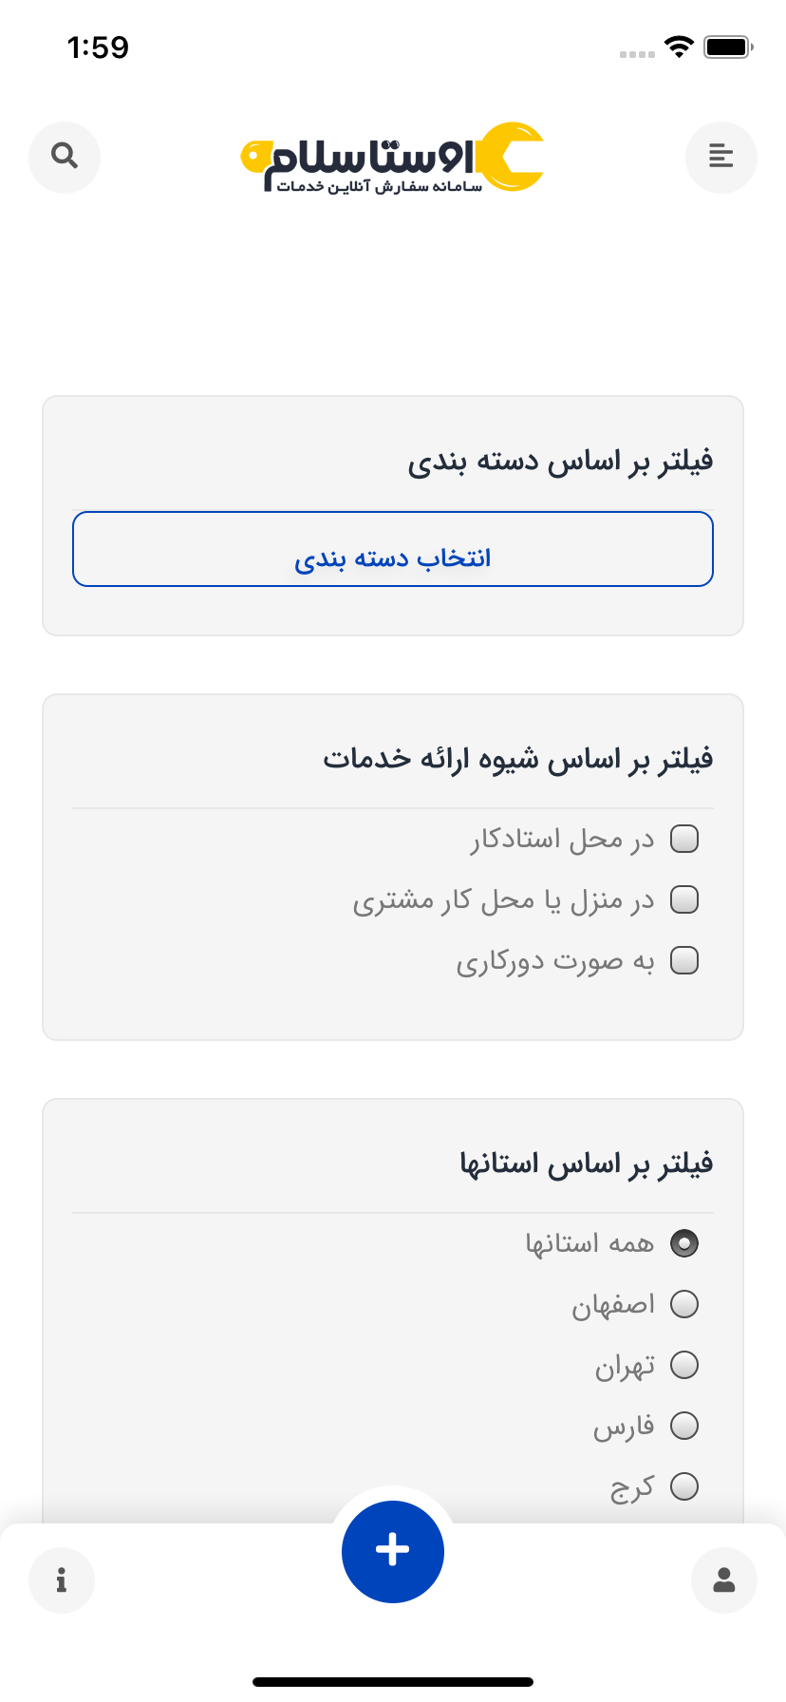Click the 'فیلتر بر اساس استانها' heading
The width and height of the screenshot is (786, 1702).
pos(586,1163)
